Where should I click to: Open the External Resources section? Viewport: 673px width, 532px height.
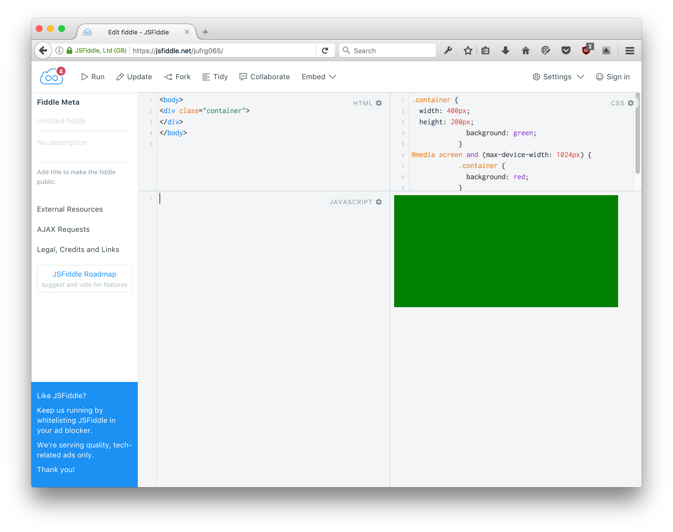pyautogui.click(x=70, y=209)
